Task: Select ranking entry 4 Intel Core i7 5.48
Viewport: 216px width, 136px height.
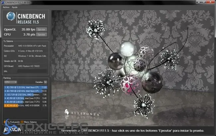Action: 26,98
